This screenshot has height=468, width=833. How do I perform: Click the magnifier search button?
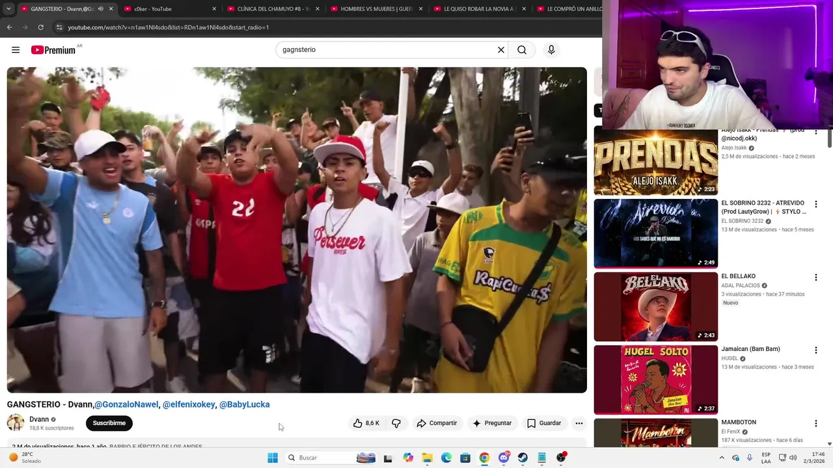[x=522, y=50]
